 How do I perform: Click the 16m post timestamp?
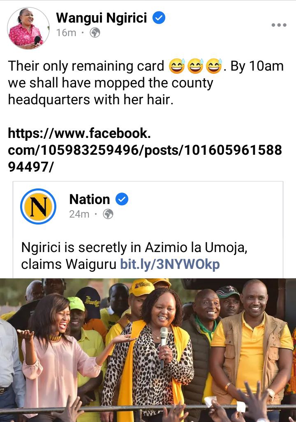pyautogui.click(x=66, y=33)
